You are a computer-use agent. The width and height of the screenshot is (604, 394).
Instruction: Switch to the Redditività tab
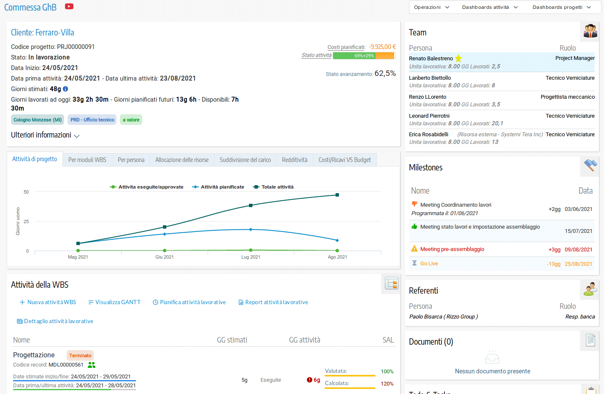point(295,160)
